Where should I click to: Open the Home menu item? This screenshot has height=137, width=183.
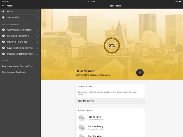pyautogui.click(x=20, y=12)
